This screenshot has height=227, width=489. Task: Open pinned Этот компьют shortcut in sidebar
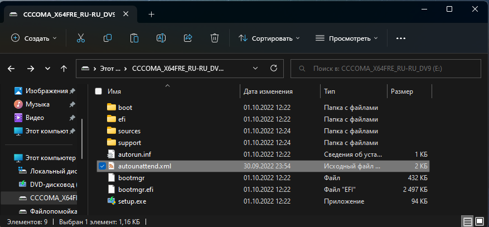click(x=47, y=131)
